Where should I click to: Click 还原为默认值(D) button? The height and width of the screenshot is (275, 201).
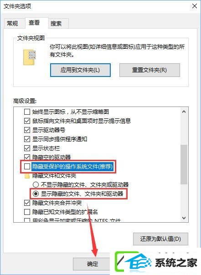160,239
